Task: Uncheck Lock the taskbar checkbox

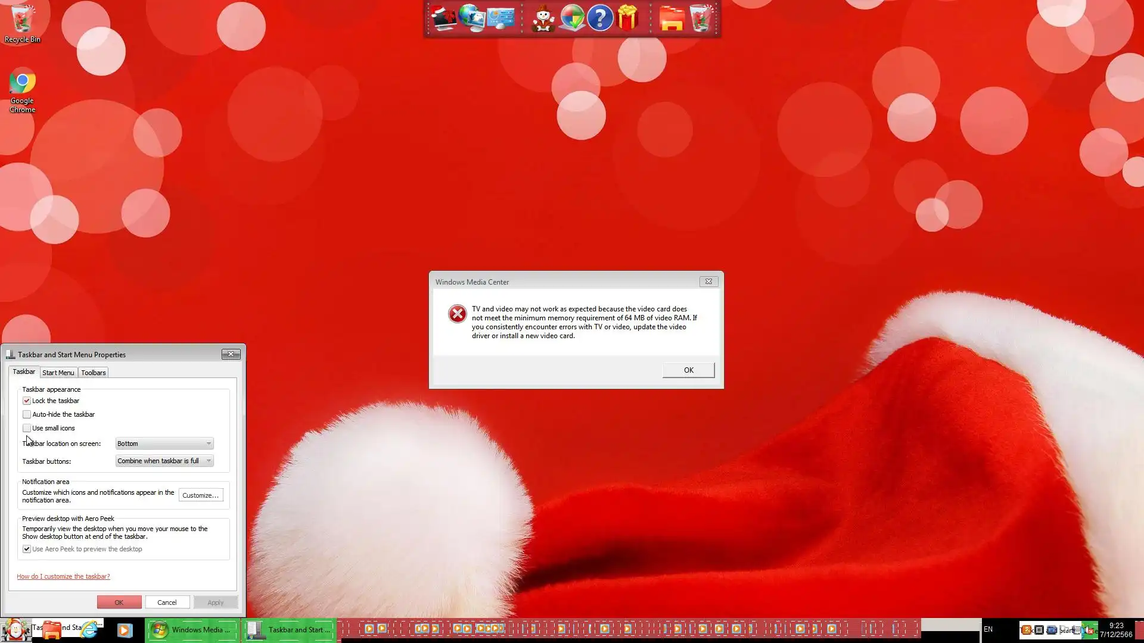Action: click(27, 401)
